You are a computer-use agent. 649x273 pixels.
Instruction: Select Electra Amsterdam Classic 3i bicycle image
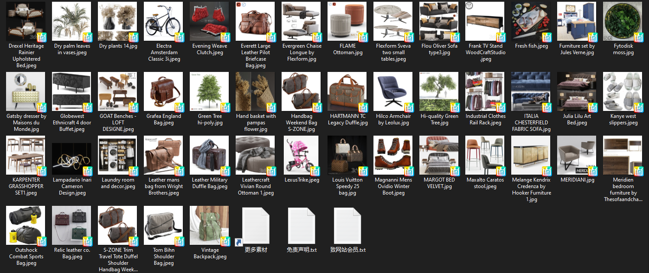tap(164, 21)
